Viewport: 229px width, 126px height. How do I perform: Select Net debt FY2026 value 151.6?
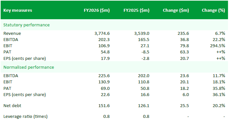coord(104,105)
